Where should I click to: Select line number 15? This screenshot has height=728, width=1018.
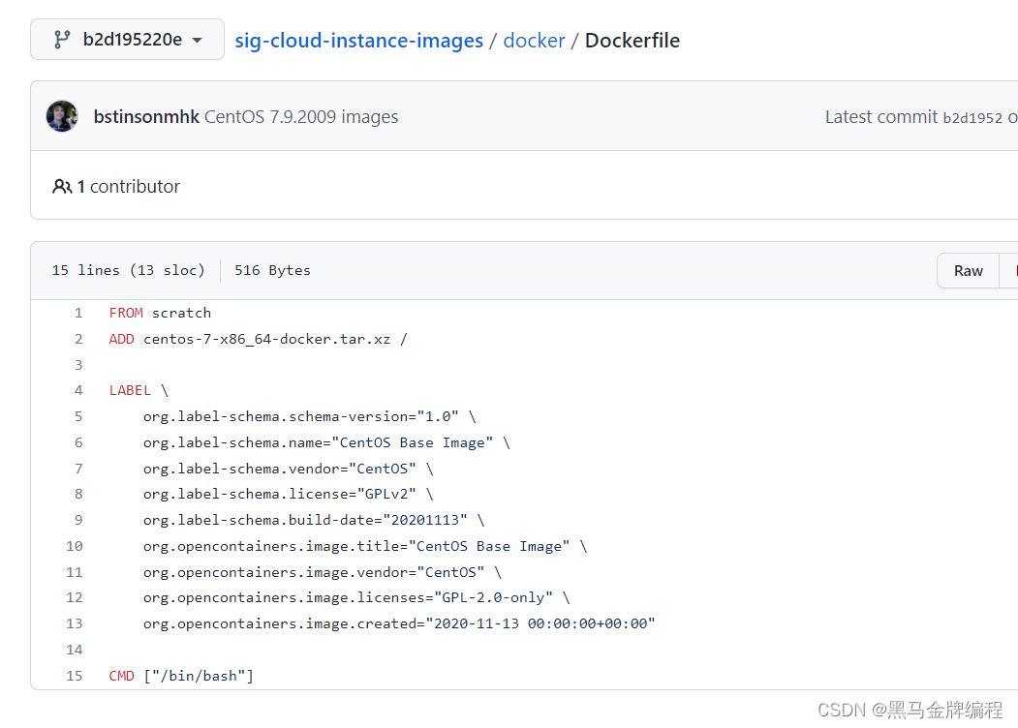[x=75, y=676]
